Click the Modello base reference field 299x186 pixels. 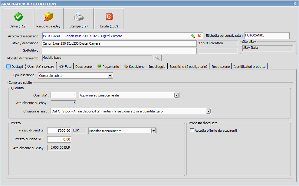[97, 58]
